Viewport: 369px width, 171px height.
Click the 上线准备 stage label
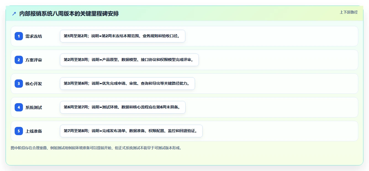(x=34, y=131)
